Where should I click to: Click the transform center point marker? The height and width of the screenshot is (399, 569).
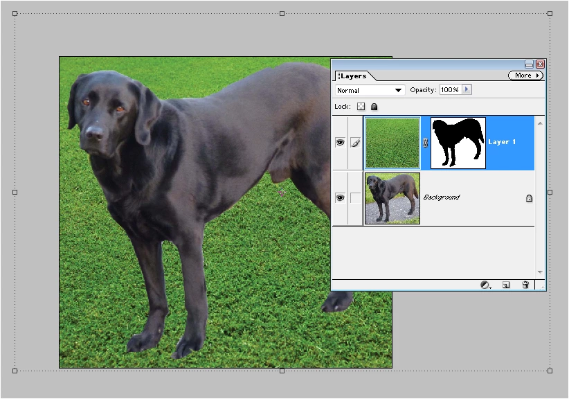tap(282, 193)
